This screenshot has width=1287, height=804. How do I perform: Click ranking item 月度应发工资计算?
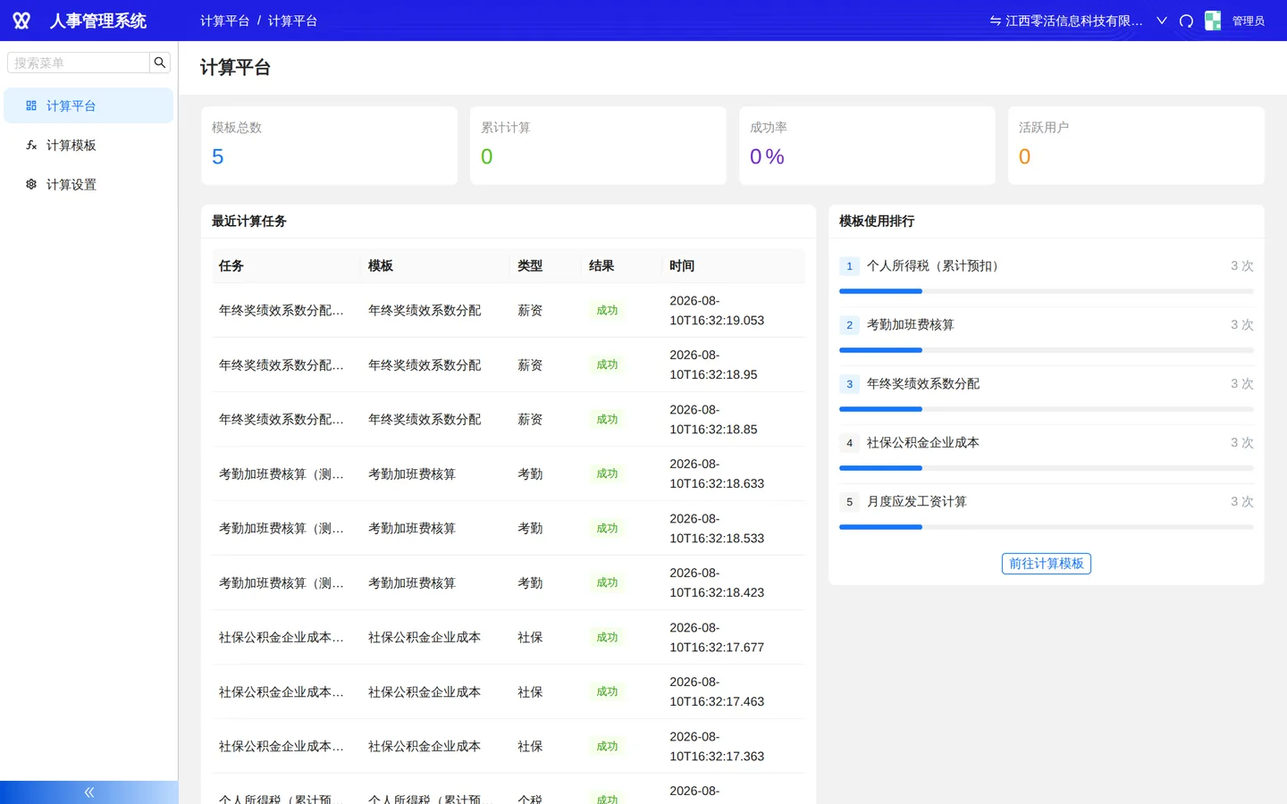(917, 501)
